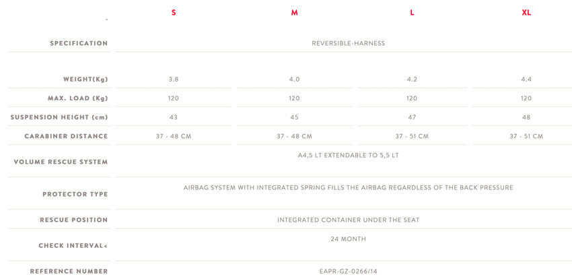Select the M size column header
Image resolution: width=572 pixels, height=279 pixels.
point(294,12)
